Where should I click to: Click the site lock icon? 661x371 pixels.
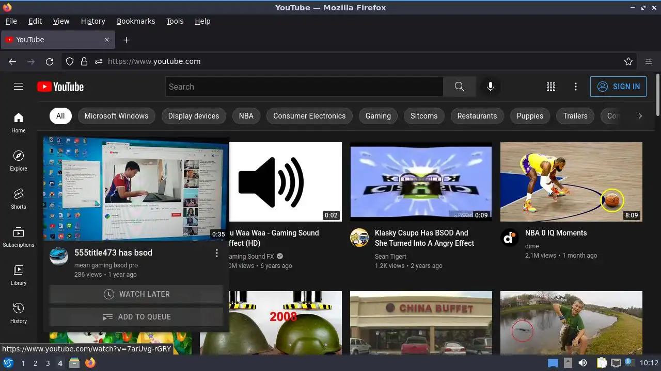(x=84, y=61)
